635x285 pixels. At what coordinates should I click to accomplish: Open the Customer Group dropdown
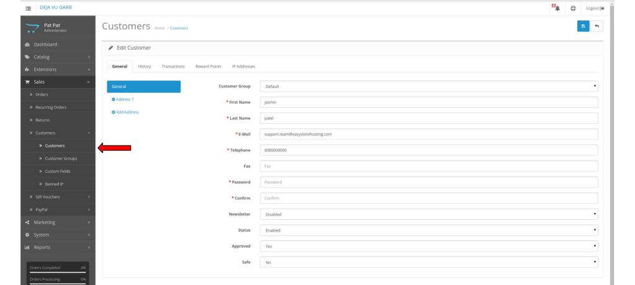tap(429, 87)
